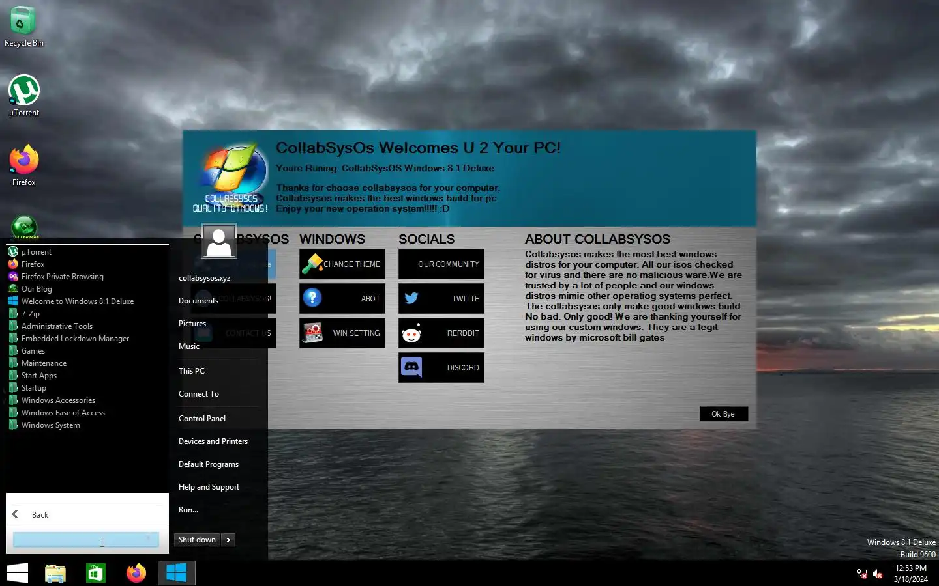Open the DISCORD tile
This screenshot has height=586, width=939.
tap(441, 368)
